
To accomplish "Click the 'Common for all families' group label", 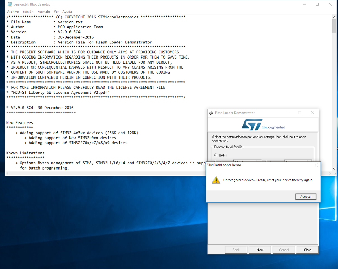I will tap(228, 147).
